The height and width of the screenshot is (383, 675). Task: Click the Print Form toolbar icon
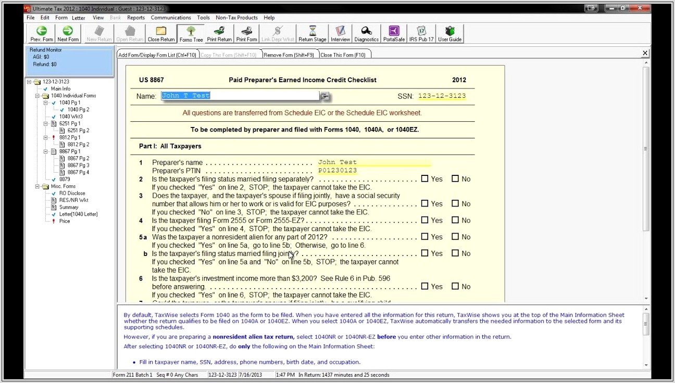[246, 34]
